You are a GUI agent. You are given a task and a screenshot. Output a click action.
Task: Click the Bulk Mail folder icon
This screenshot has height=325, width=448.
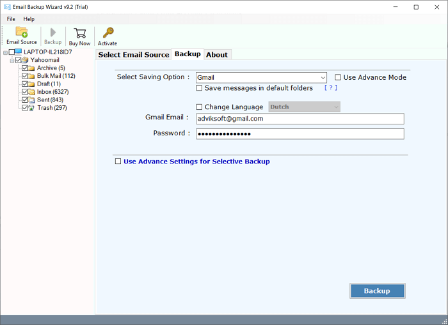[31, 76]
